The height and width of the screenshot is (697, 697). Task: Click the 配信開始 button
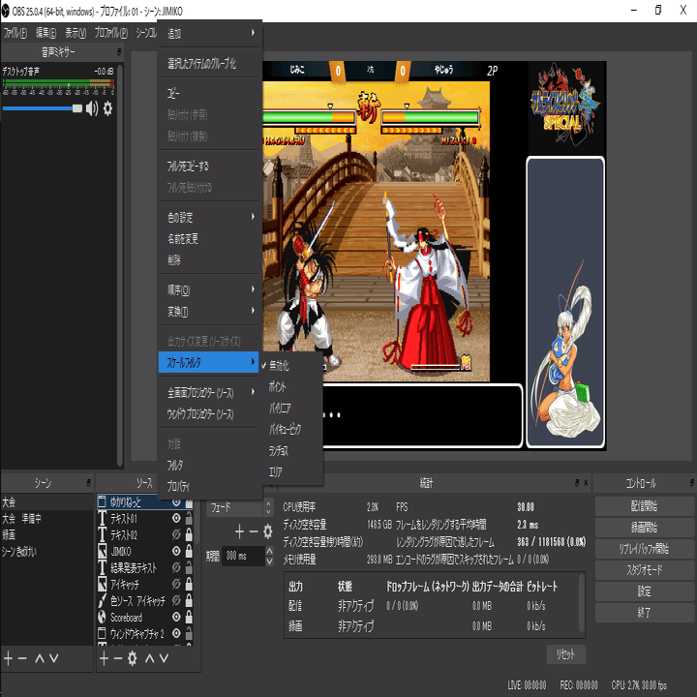[644, 506]
